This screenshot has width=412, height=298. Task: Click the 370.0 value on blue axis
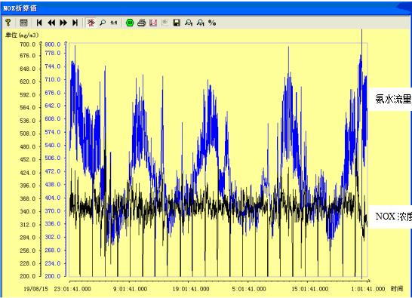coord(53,211)
